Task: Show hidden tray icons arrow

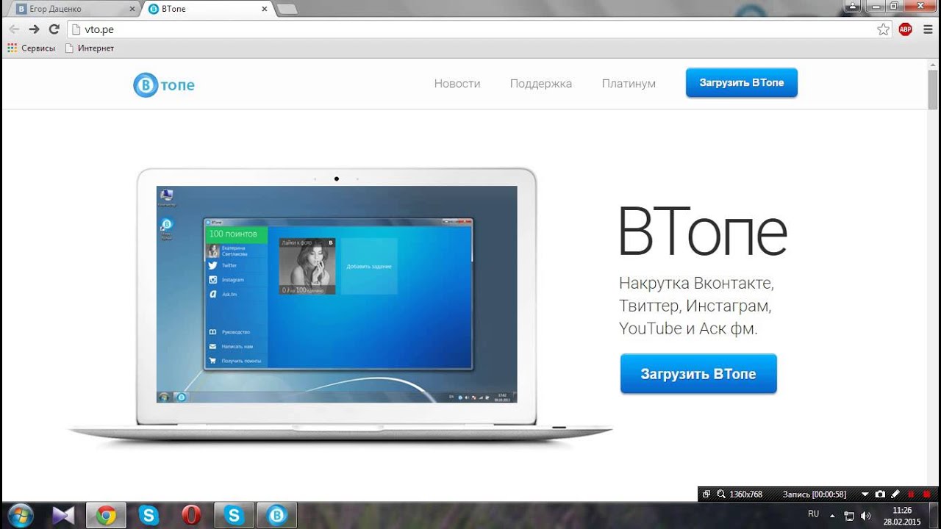Action: [x=833, y=515]
